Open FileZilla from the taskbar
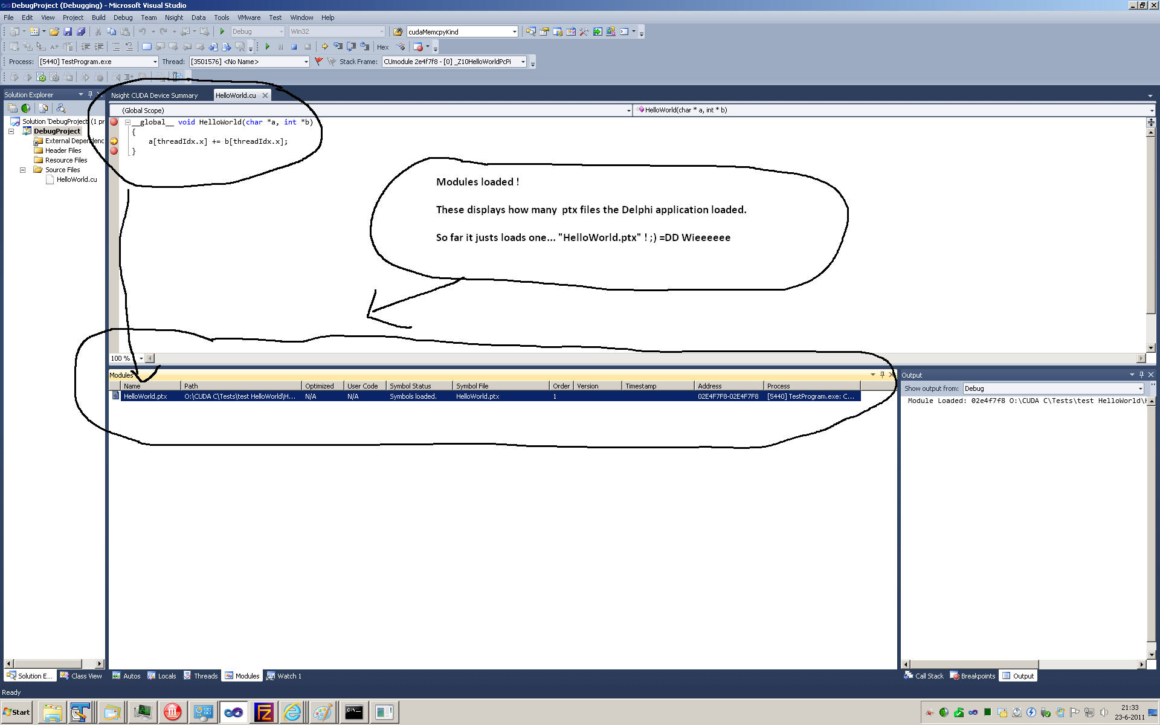 pyautogui.click(x=263, y=712)
